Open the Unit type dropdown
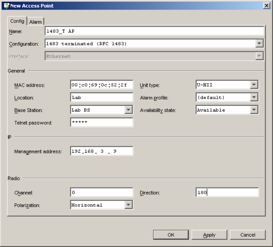273x247 pixels. pyautogui.click(x=254, y=85)
